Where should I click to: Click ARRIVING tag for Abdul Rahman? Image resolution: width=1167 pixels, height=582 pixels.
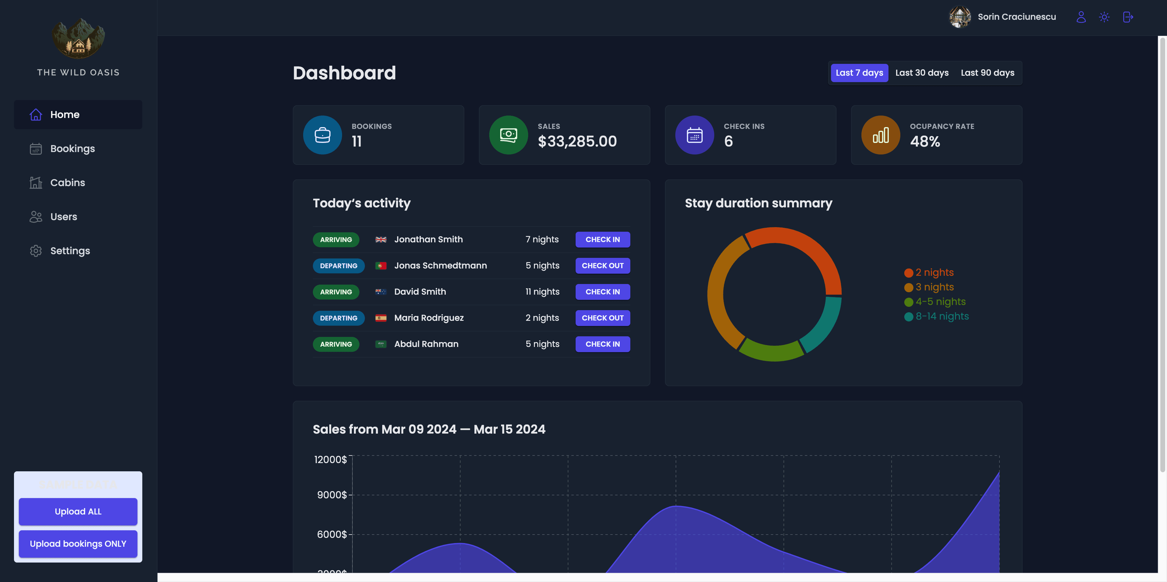click(336, 344)
